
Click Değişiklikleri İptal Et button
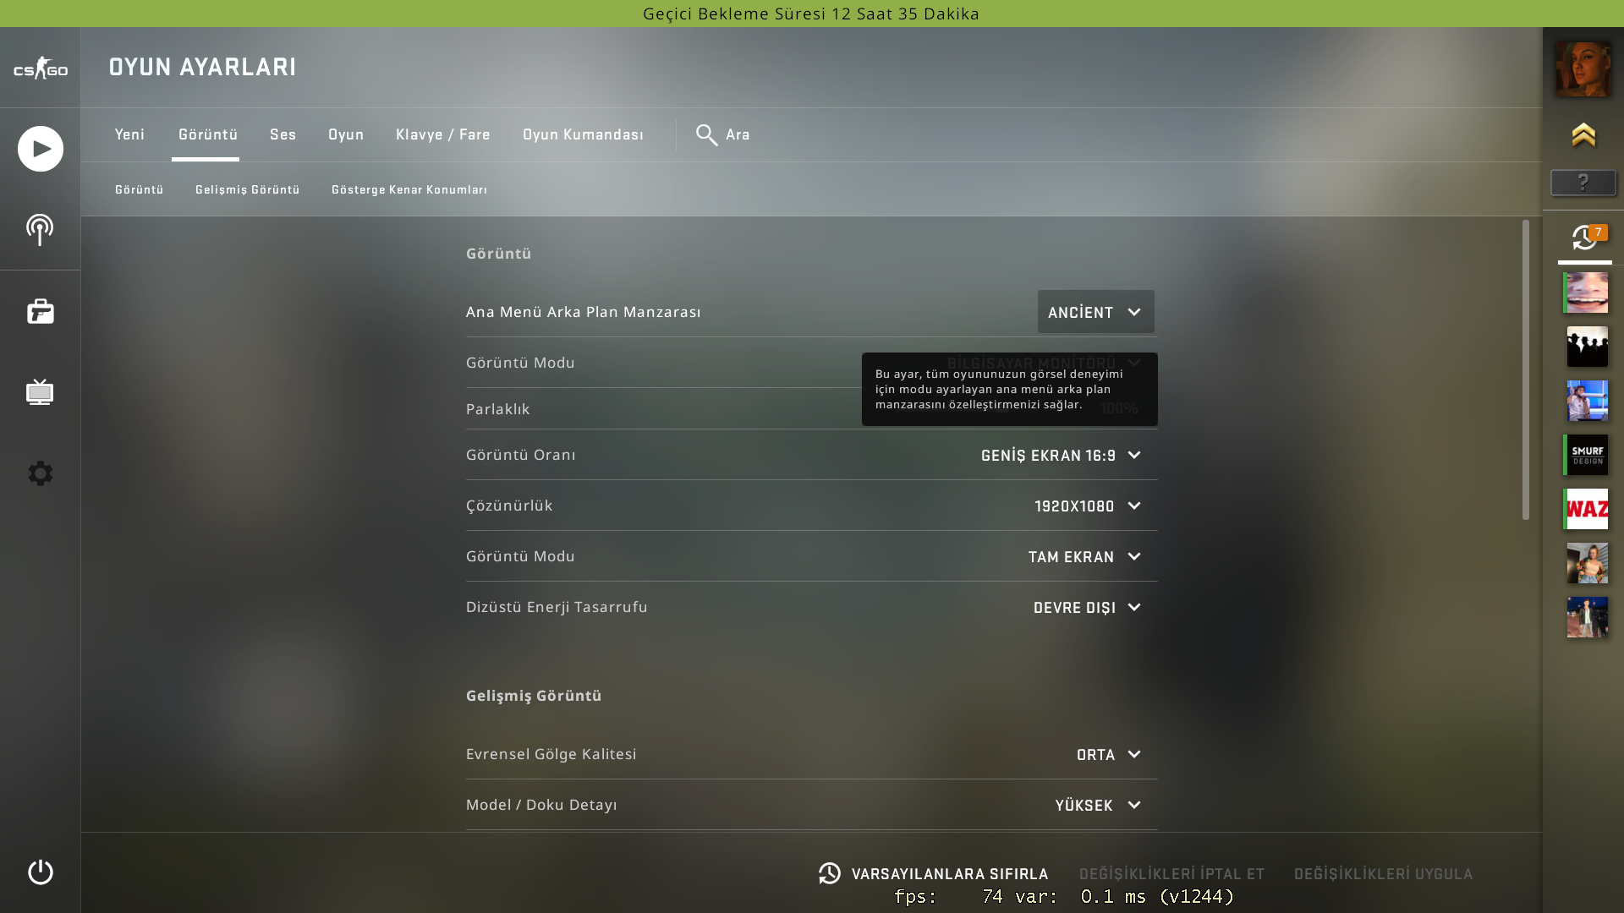pyautogui.click(x=1171, y=874)
